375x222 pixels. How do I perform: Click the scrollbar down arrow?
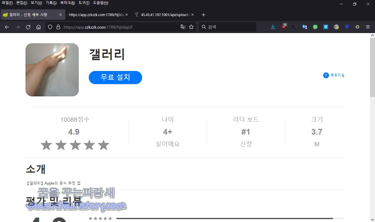point(372,219)
